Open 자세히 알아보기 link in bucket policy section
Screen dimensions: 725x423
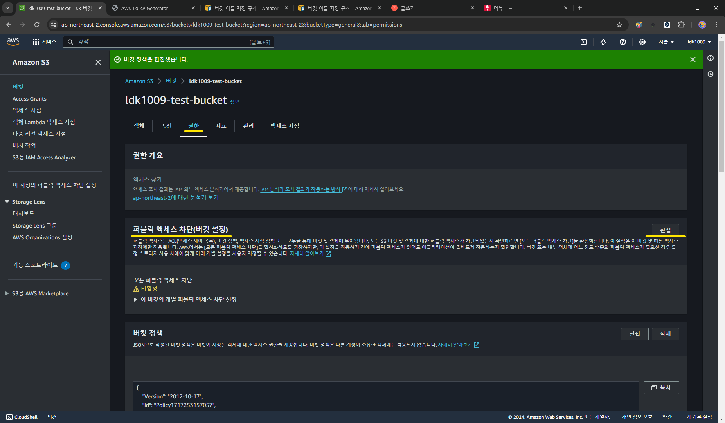[459, 345]
